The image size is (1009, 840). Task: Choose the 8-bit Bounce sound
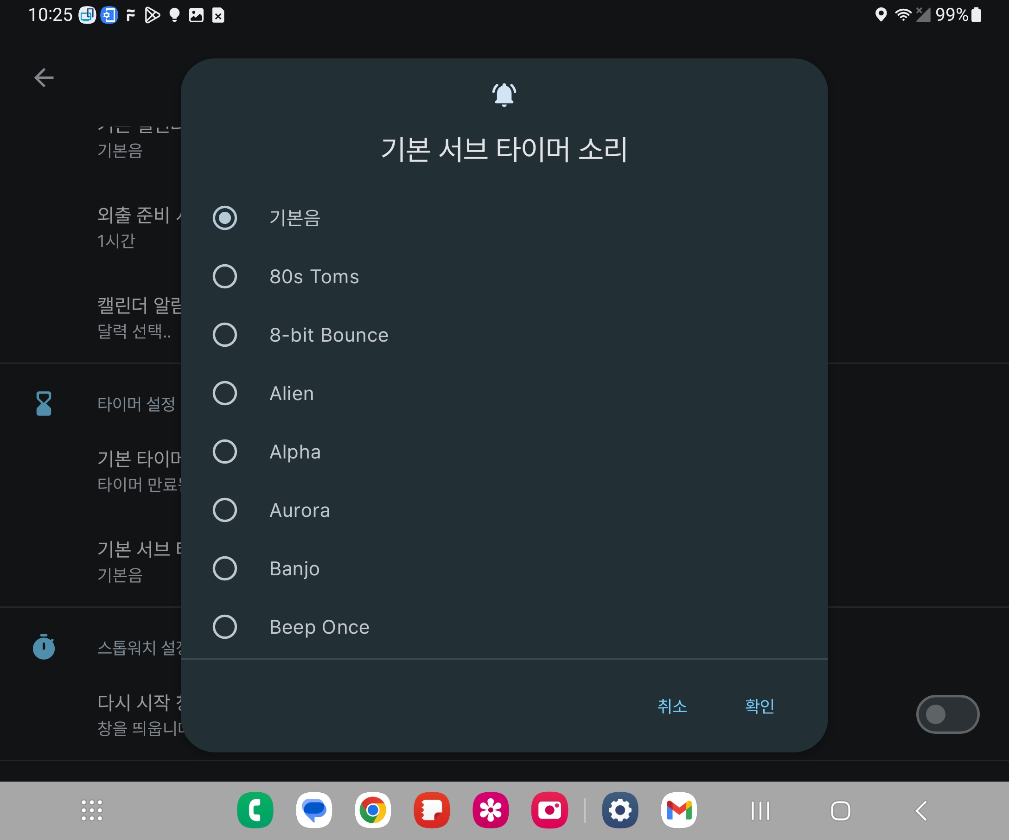(x=224, y=335)
